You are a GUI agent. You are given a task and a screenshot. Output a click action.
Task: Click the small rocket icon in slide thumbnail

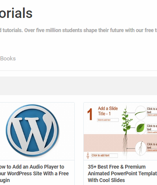point(88,156)
